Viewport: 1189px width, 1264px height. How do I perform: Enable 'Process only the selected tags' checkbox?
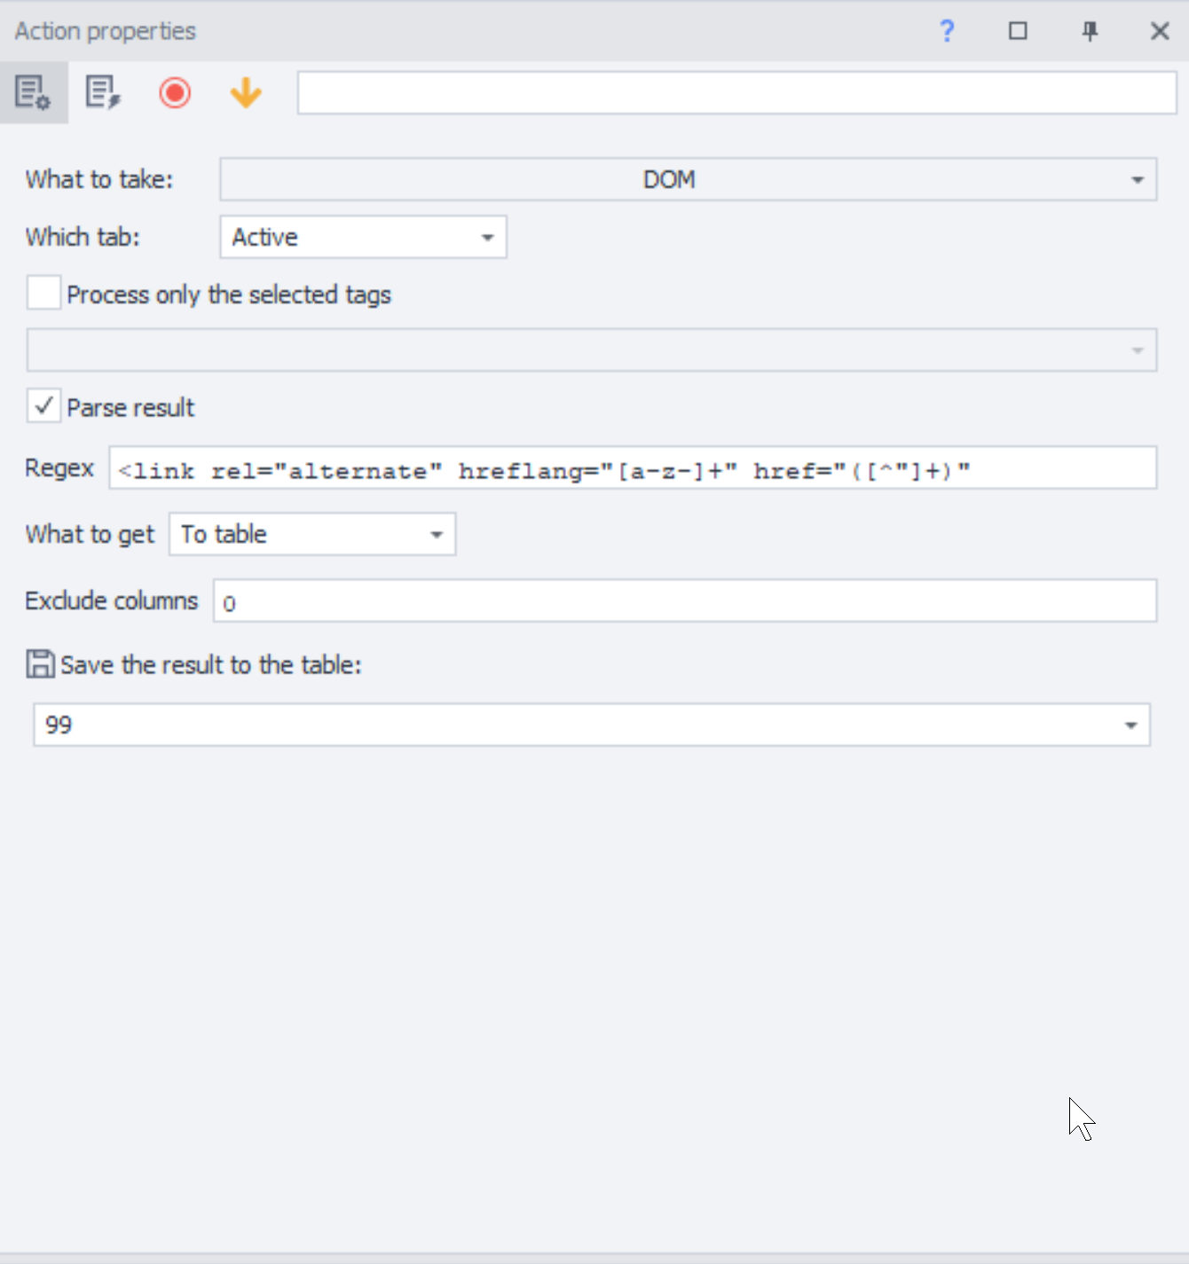pos(43,293)
